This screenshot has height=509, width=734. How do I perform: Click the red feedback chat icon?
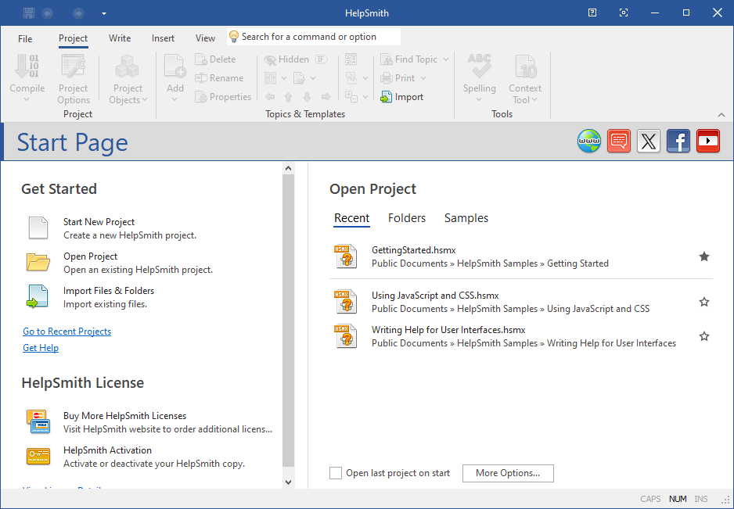[619, 141]
